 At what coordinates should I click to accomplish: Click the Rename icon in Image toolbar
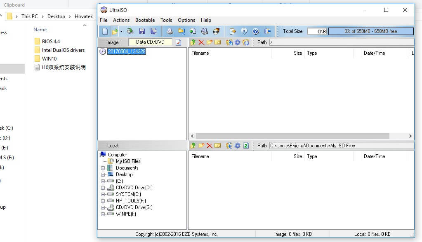218,42
